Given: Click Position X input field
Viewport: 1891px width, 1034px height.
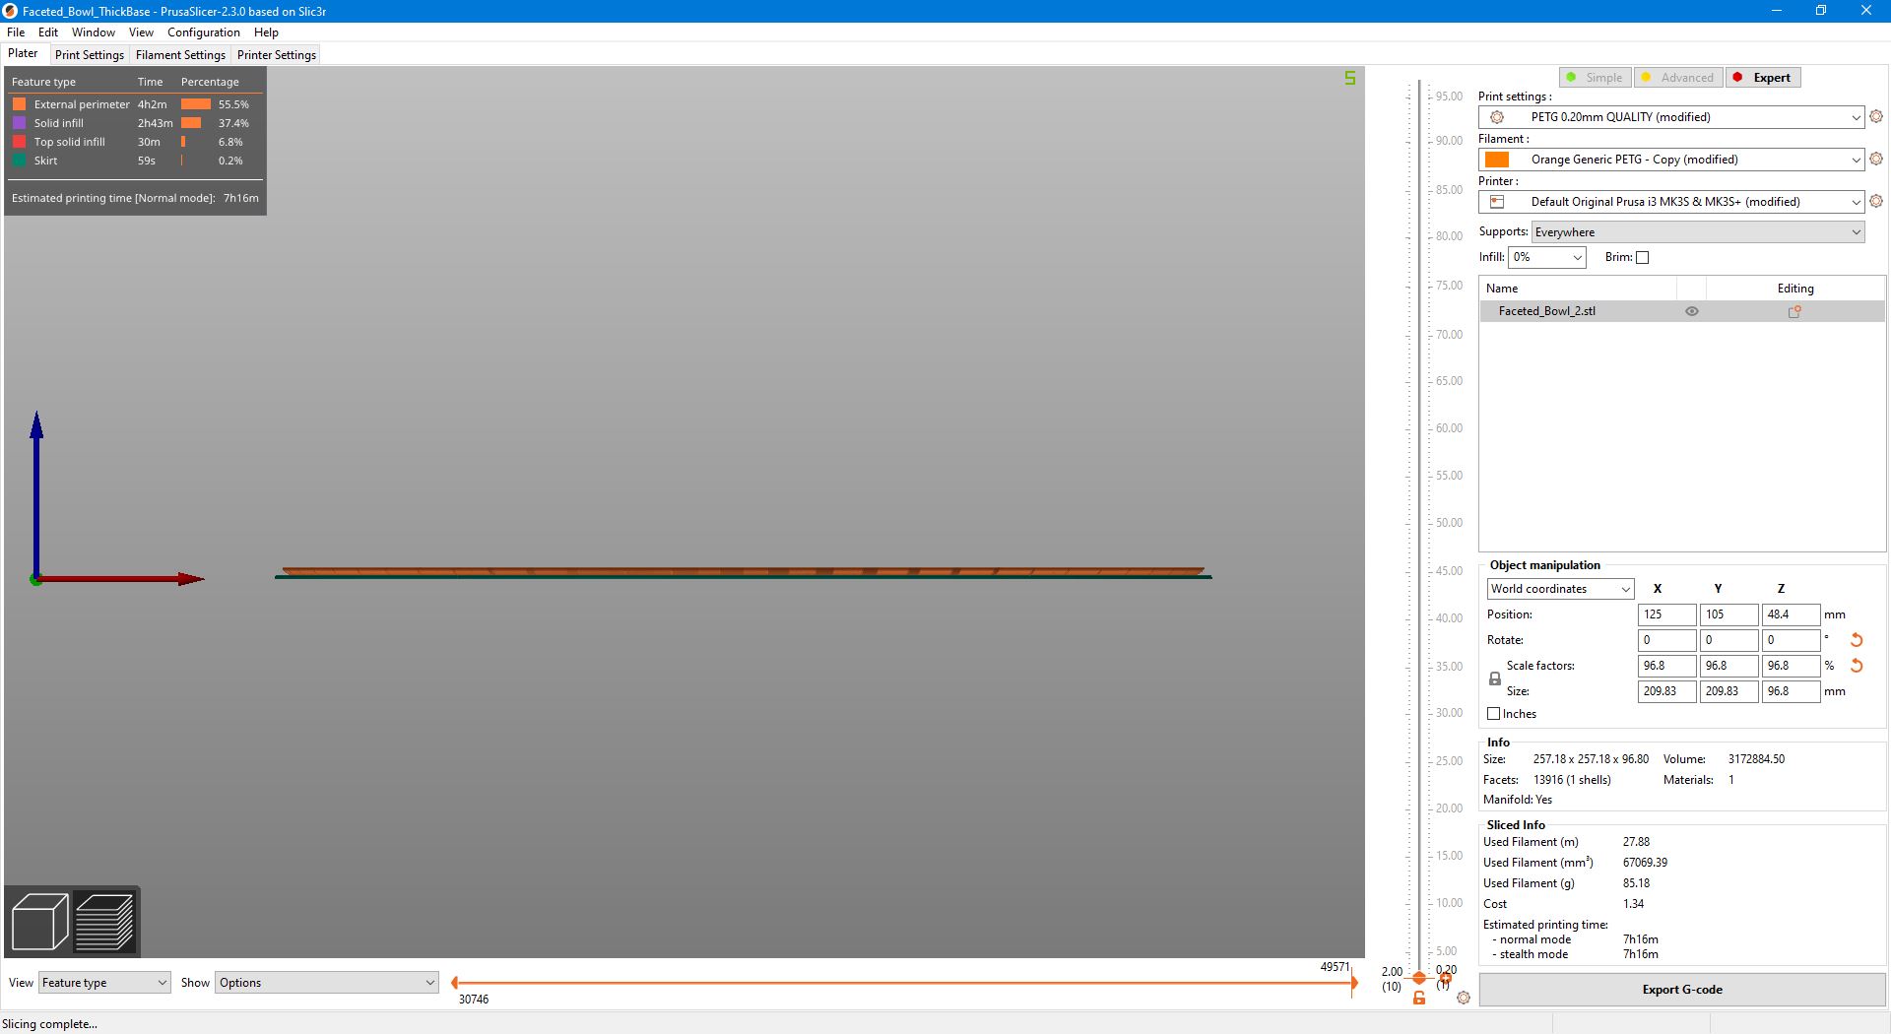Looking at the screenshot, I should [1666, 614].
